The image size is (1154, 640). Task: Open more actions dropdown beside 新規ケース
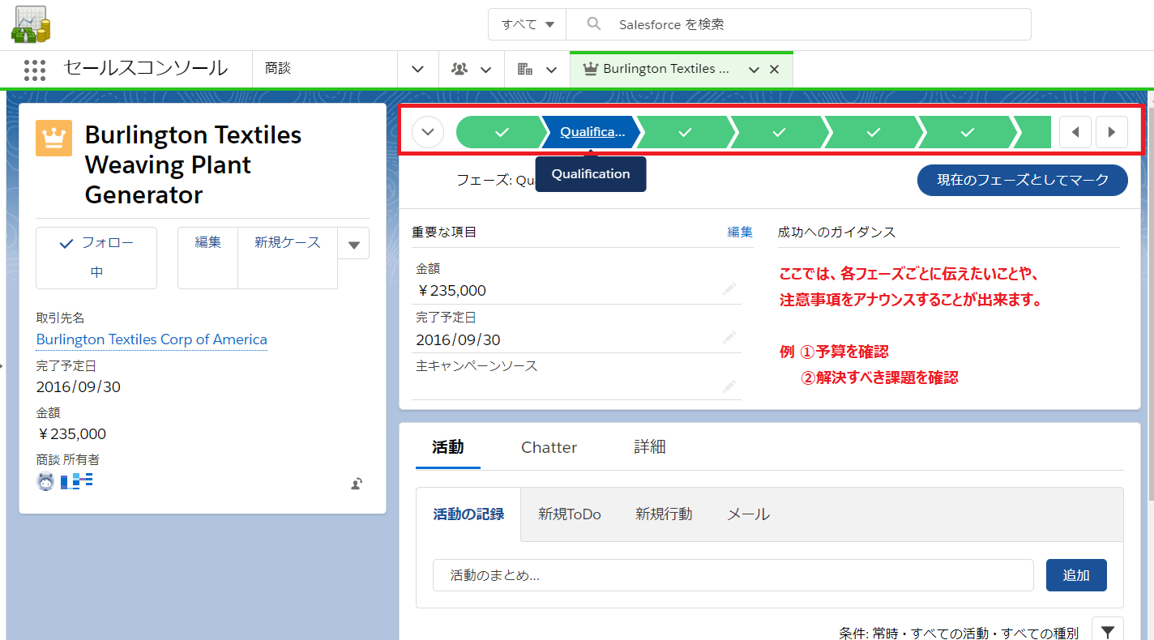(353, 244)
